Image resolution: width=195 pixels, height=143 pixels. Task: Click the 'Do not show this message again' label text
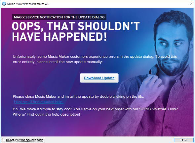pos(25,140)
